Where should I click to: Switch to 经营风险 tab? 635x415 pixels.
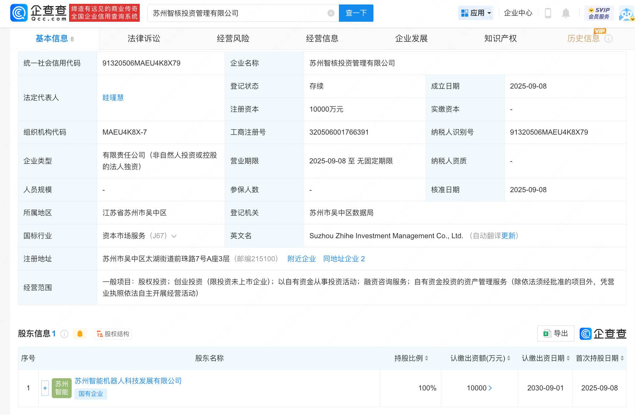[233, 39]
